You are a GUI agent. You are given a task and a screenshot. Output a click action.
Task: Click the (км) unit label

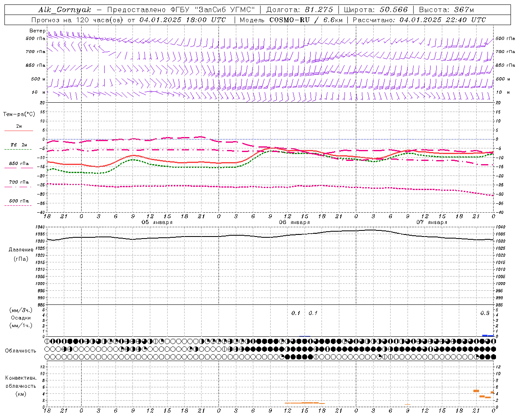(x=21, y=394)
